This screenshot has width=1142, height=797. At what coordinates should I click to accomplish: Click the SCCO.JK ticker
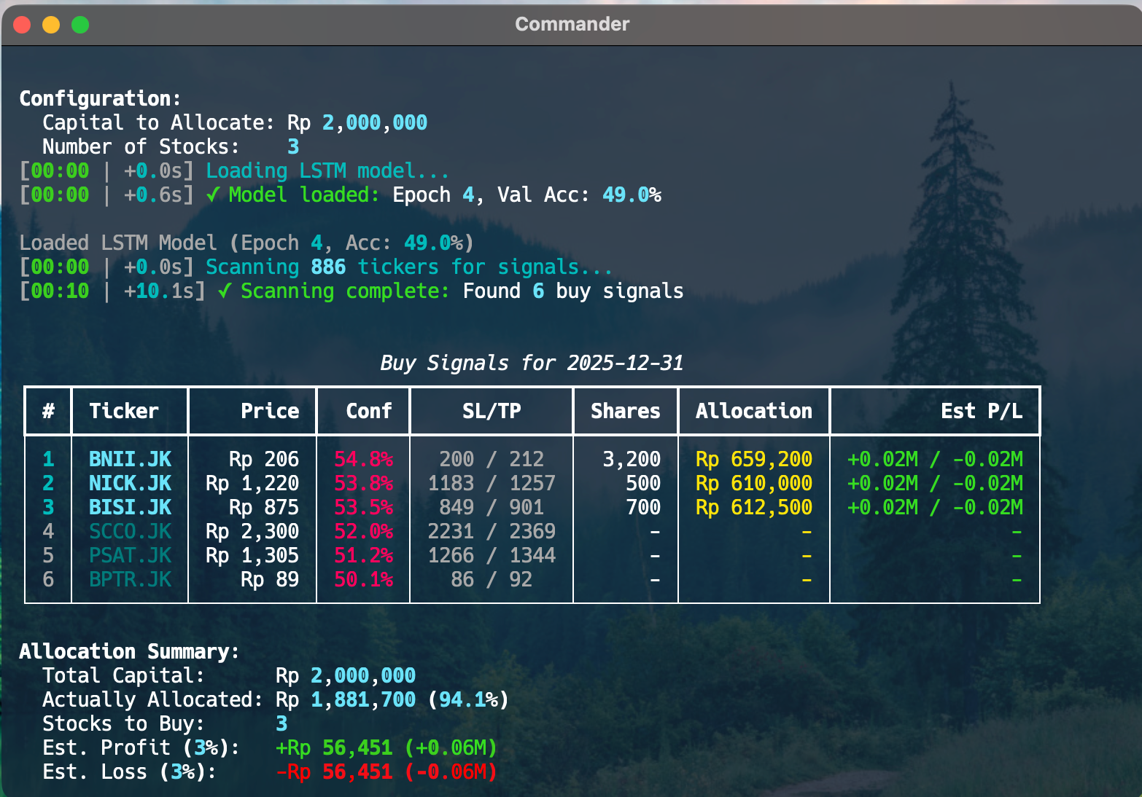pos(130,531)
